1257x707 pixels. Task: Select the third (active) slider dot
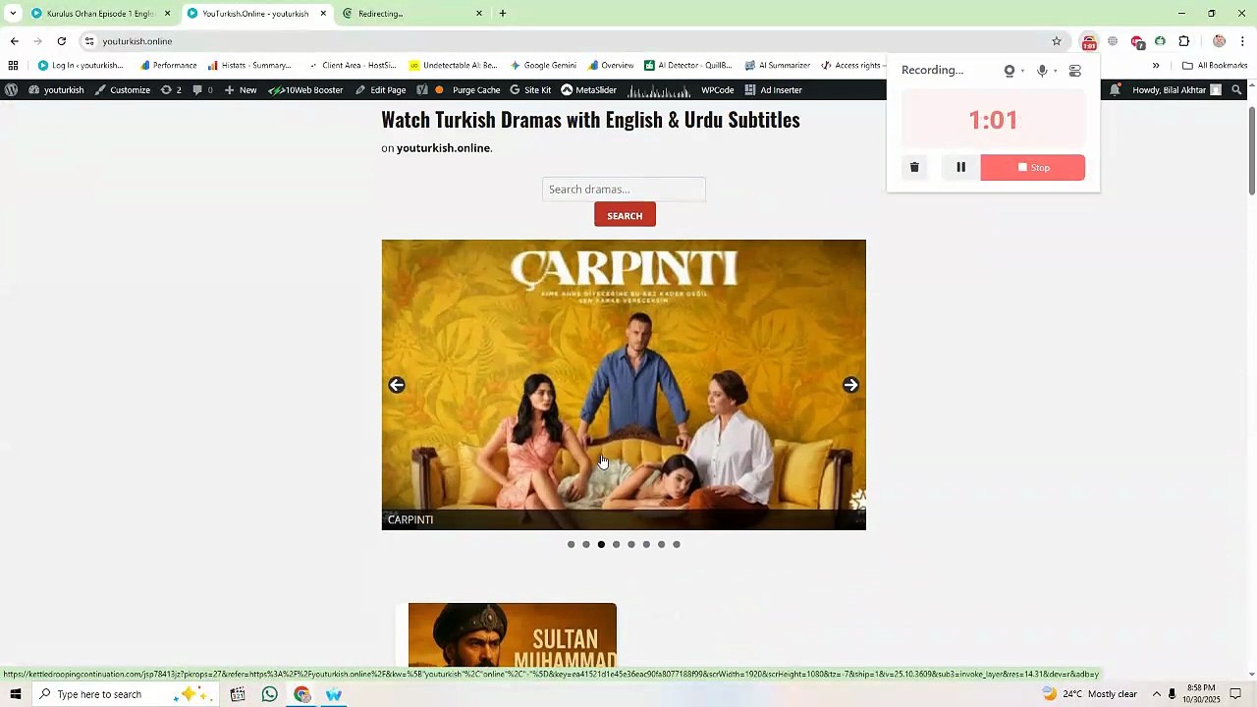(601, 544)
